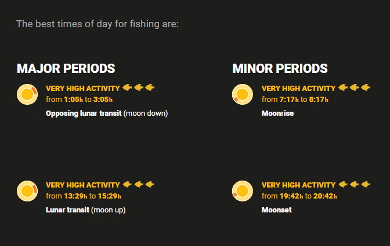390x246 pixels.
Task: Click the dial icon for Lunar transit moon up
Action: pos(27,191)
